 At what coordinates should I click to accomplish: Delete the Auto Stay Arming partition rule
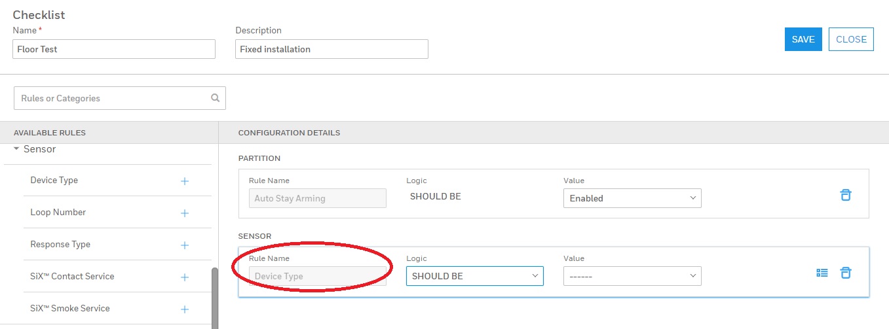846,195
